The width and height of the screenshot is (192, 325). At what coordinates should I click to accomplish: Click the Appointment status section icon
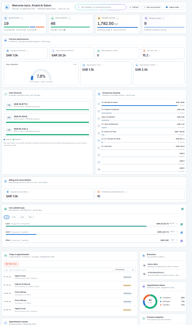click(144, 286)
